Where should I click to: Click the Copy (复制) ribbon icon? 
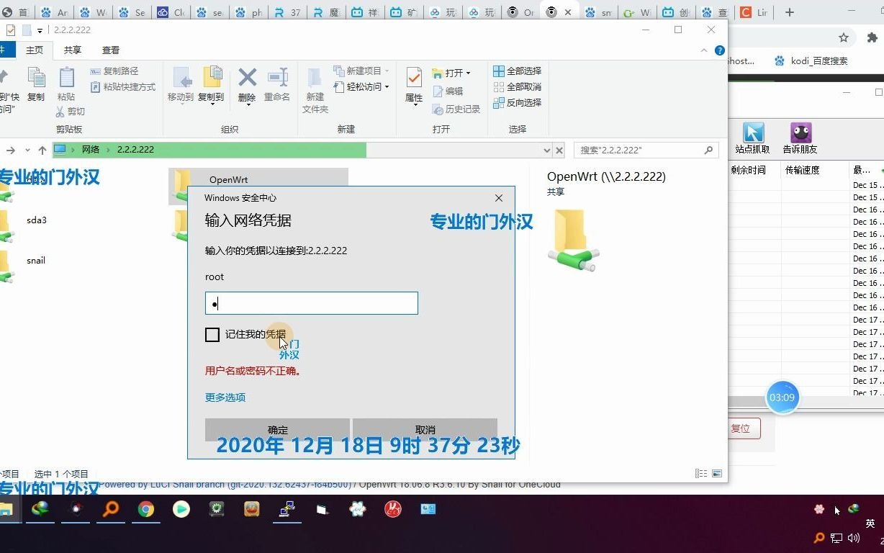pyautogui.click(x=36, y=84)
